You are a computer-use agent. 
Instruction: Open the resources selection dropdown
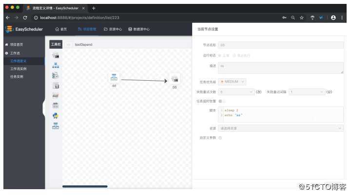point(281,128)
